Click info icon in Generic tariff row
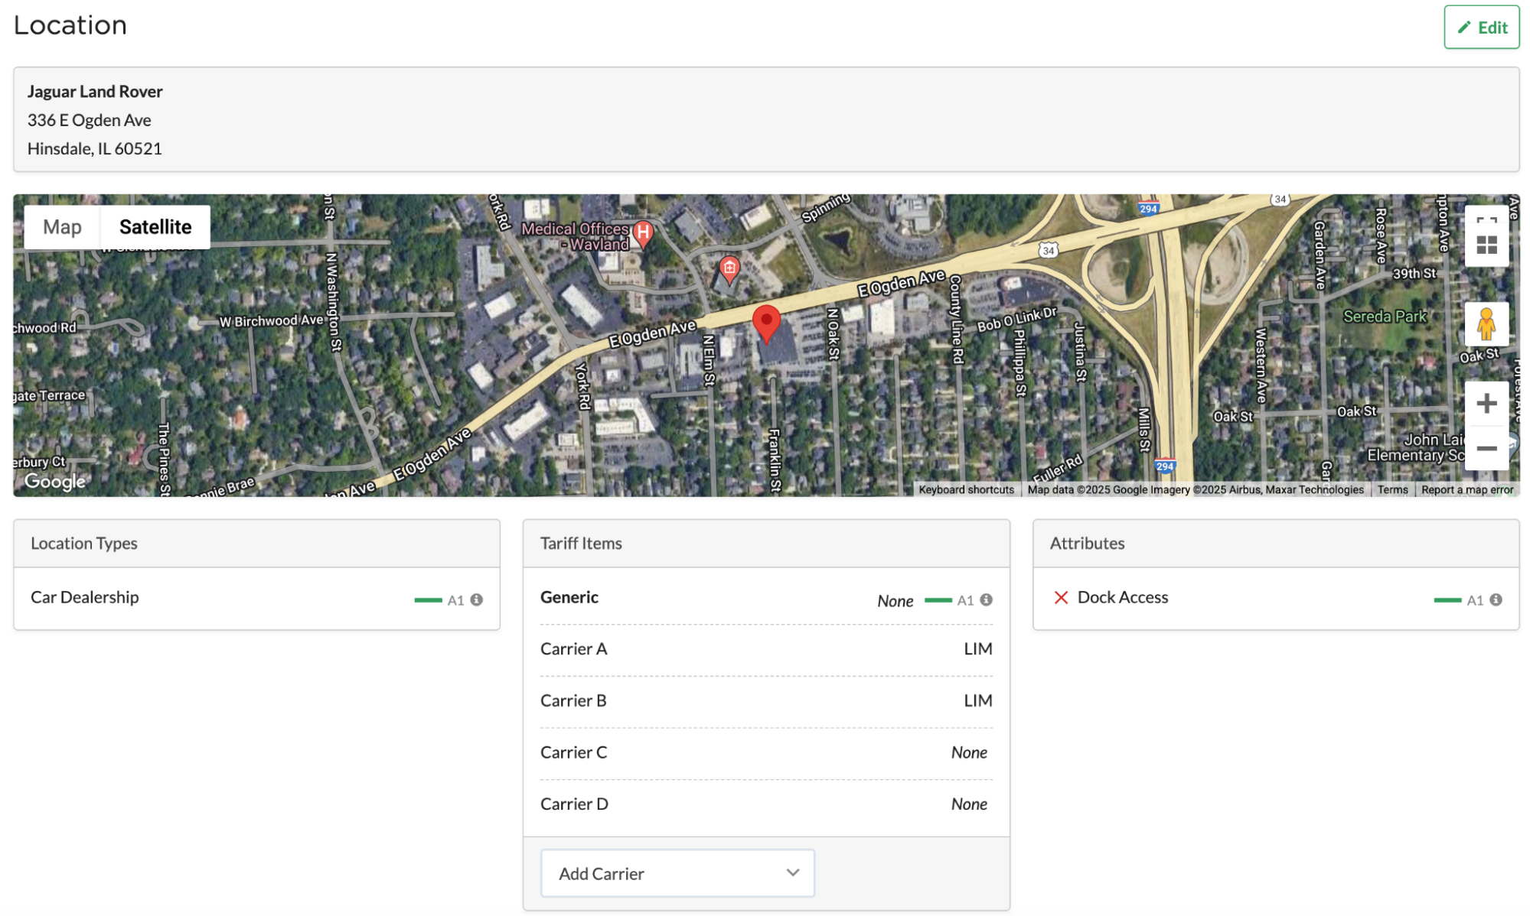Image resolution: width=1530 pixels, height=916 pixels. tap(986, 600)
